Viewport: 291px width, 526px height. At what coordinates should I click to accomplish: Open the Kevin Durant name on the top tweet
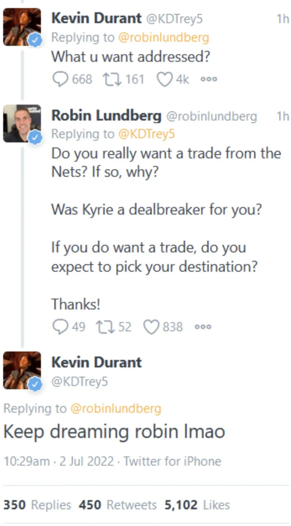(x=96, y=18)
